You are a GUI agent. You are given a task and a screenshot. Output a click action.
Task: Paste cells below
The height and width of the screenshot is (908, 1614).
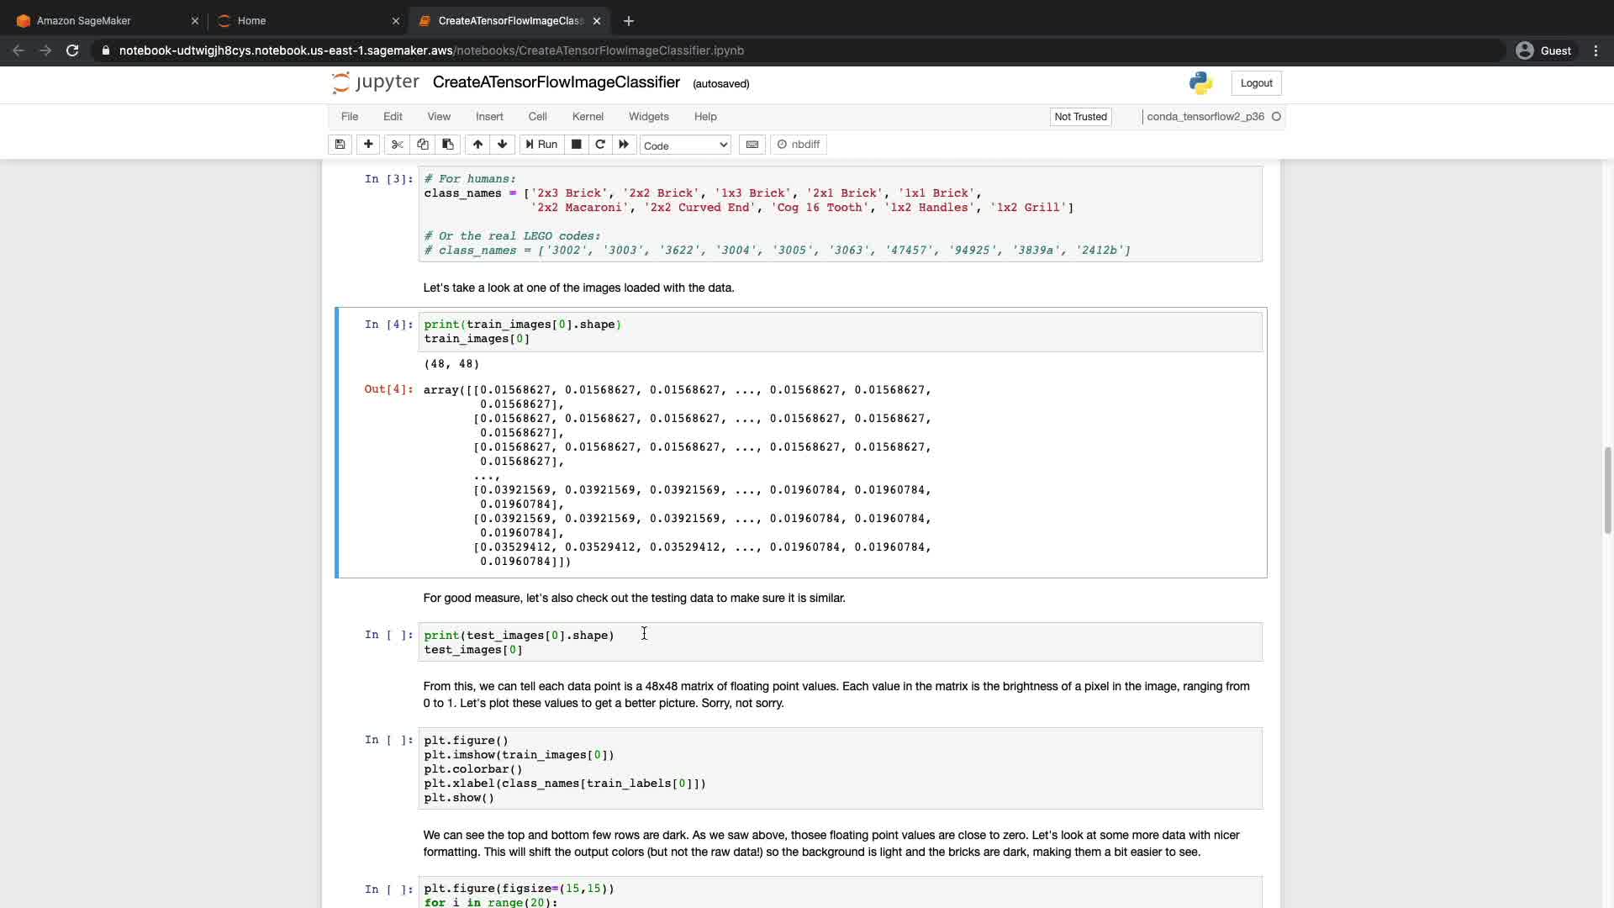(x=448, y=145)
